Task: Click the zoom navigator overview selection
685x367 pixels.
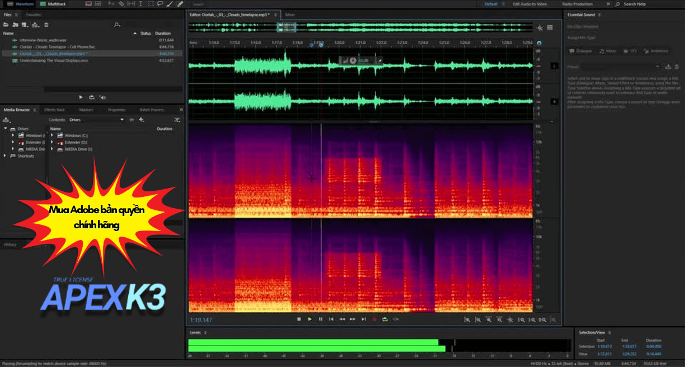Action: [287, 27]
